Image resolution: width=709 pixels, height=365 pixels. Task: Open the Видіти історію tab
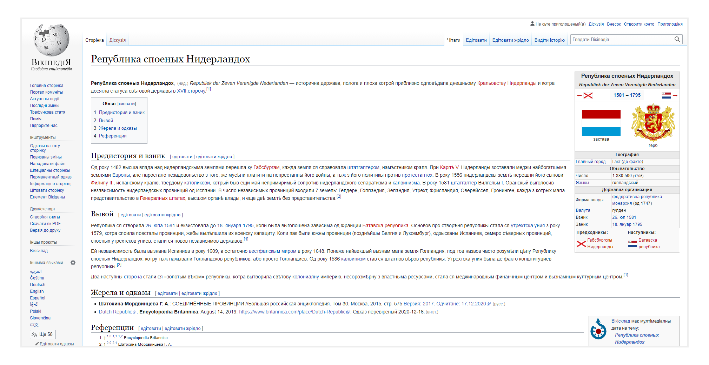point(549,40)
